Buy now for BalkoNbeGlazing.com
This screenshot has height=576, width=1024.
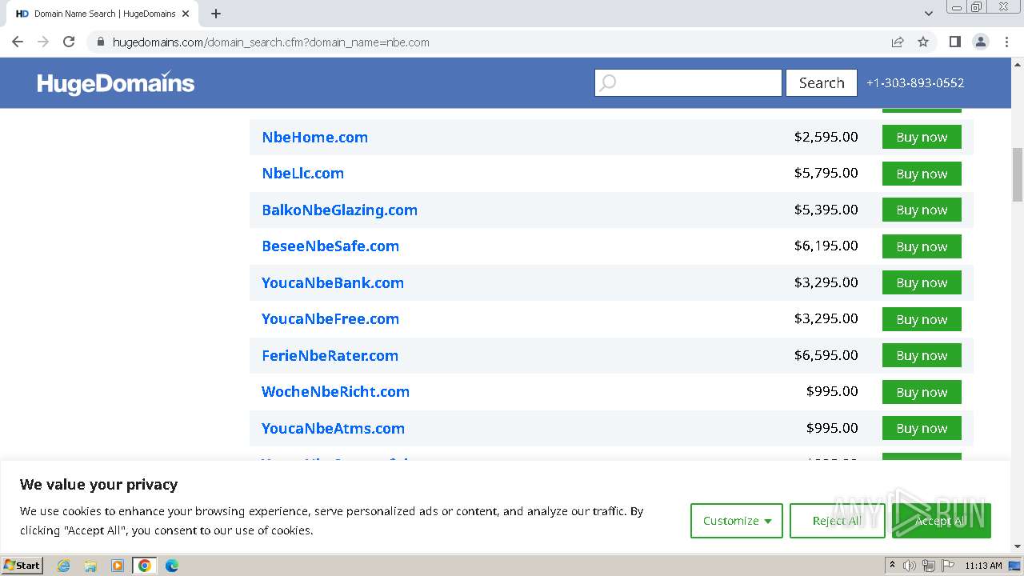[922, 210]
